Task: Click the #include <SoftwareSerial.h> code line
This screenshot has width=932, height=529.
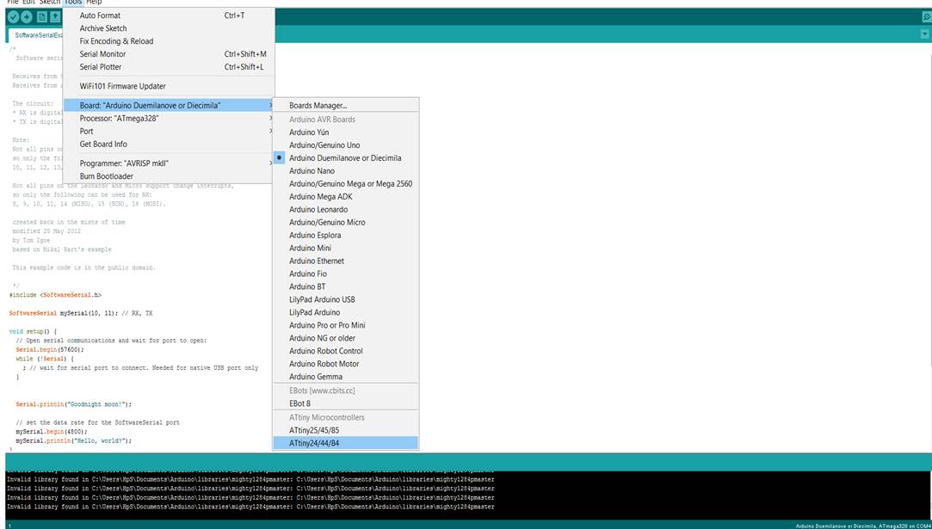Action: pyautogui.click(x=55, y=295)
